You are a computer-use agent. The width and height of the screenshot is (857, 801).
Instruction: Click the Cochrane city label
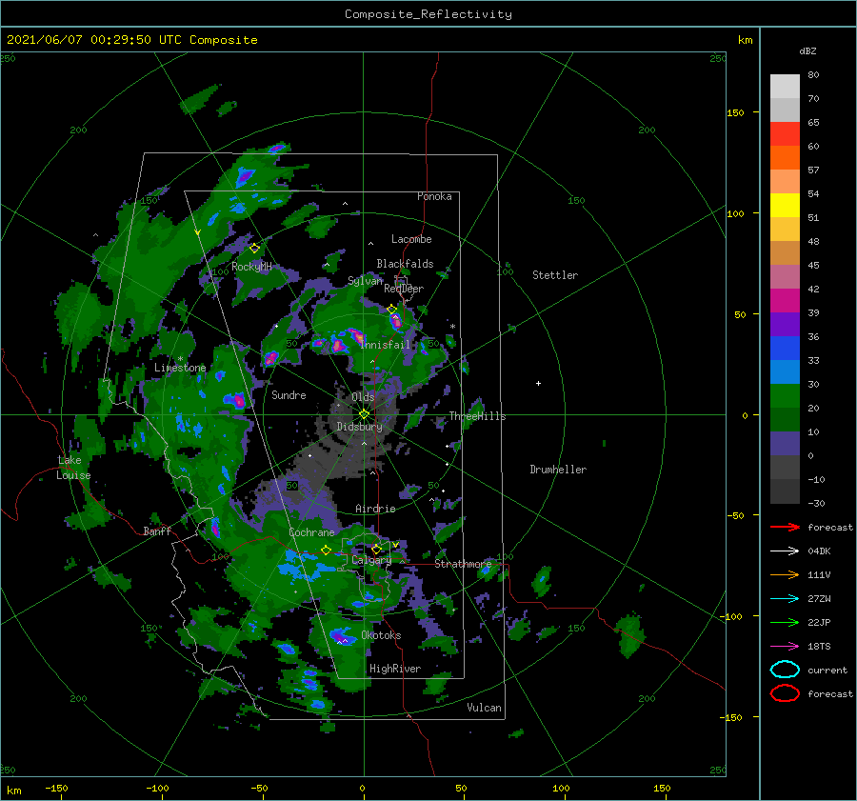click(311, 532)
